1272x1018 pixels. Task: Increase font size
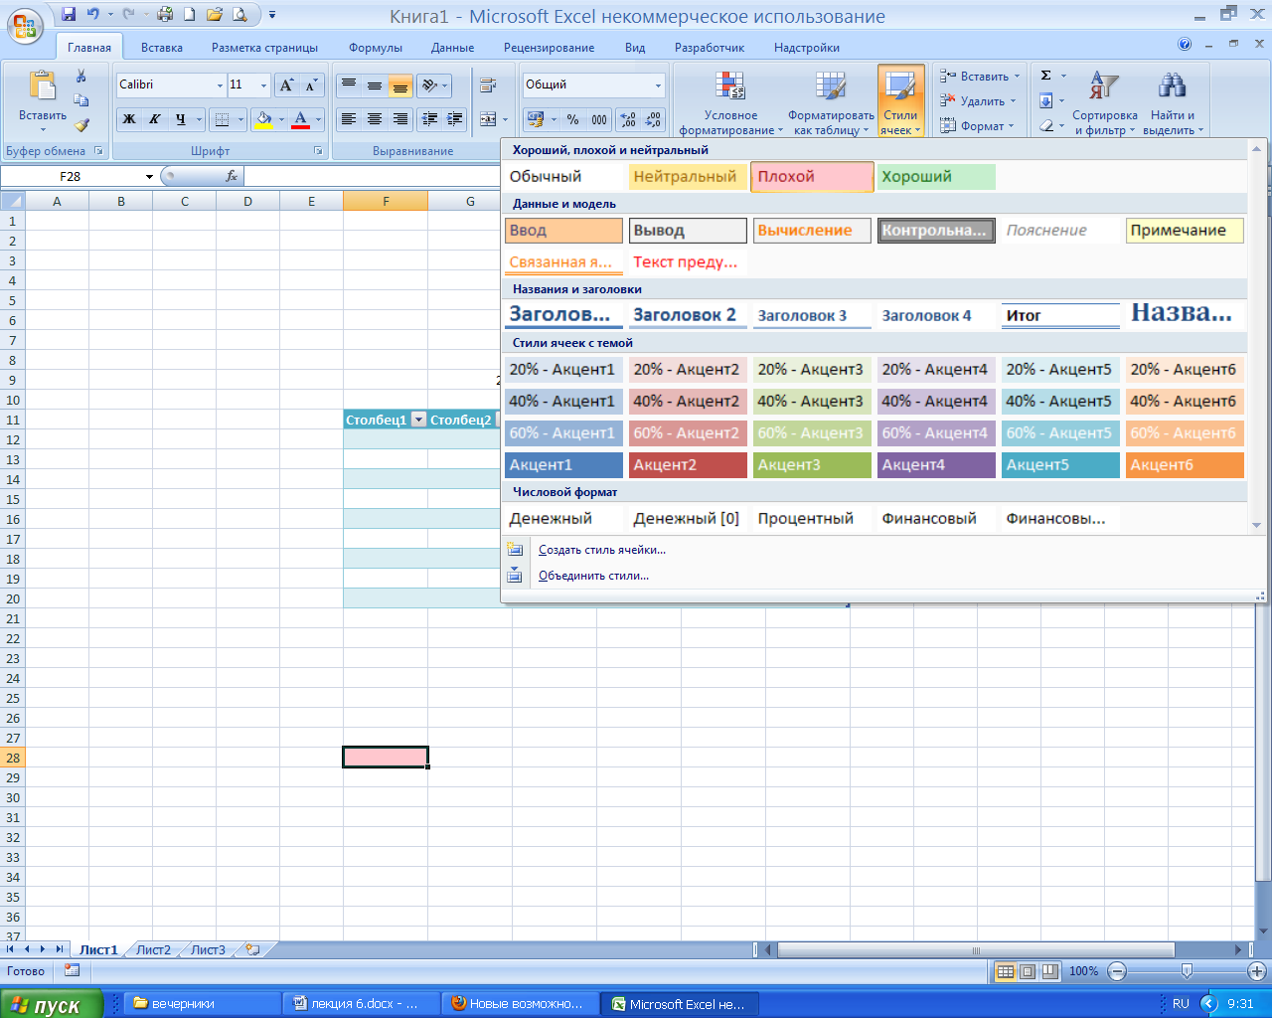(287, 85)
